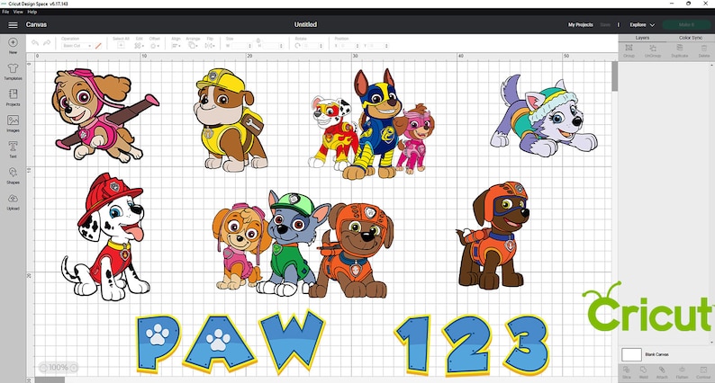Click the Width size field
Image resolution: width=715 pixels, height=383 pixels.
241,46
